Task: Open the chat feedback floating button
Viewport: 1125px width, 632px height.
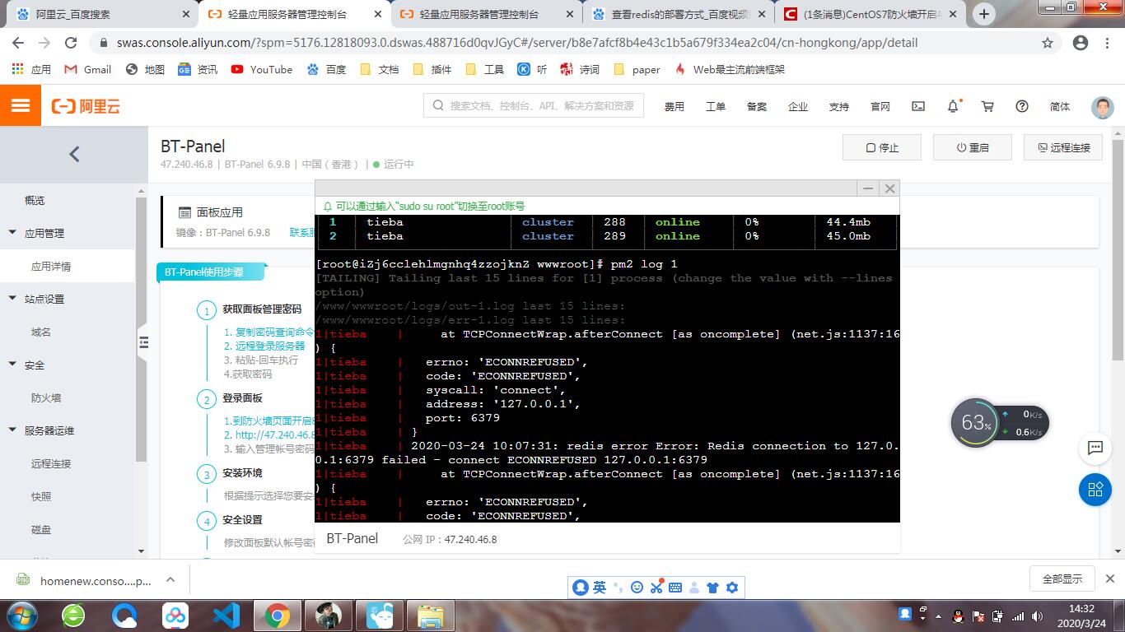Action: 1095,448
